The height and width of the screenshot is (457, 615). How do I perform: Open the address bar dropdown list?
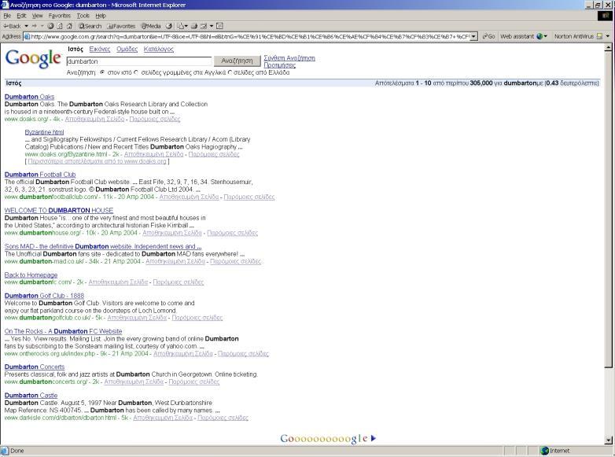coord(473,36)
